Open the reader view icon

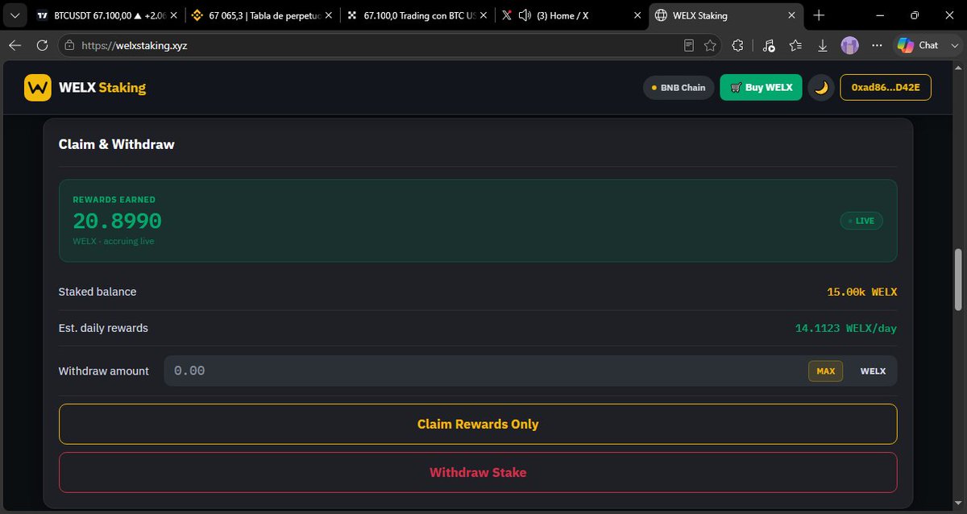click(x=689, y=46)
